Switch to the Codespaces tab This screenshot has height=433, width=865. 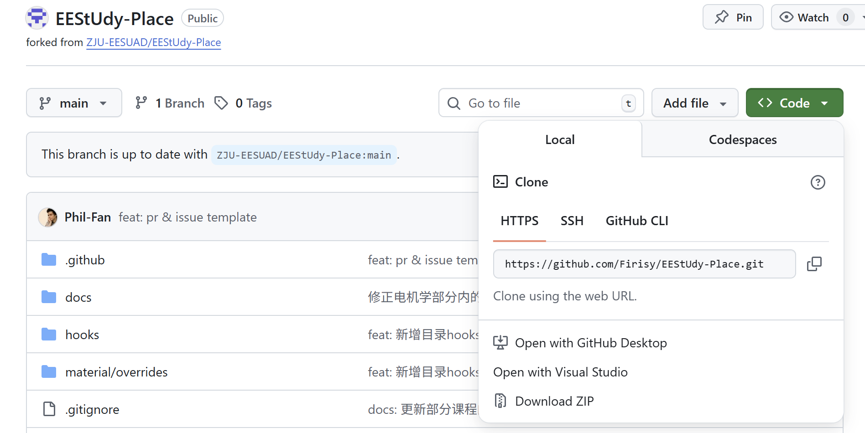pos(742,139)
